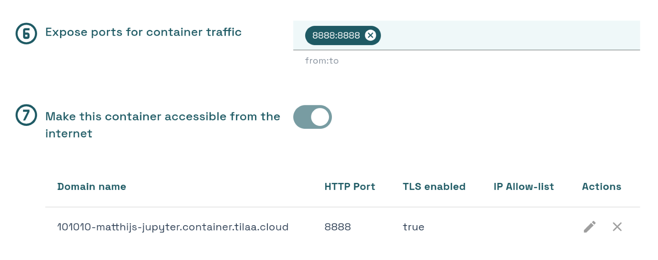Click the 8888 HTTP port value
Image resolution: width=658 pixels, height=260 pixels.
click(338, 227)
